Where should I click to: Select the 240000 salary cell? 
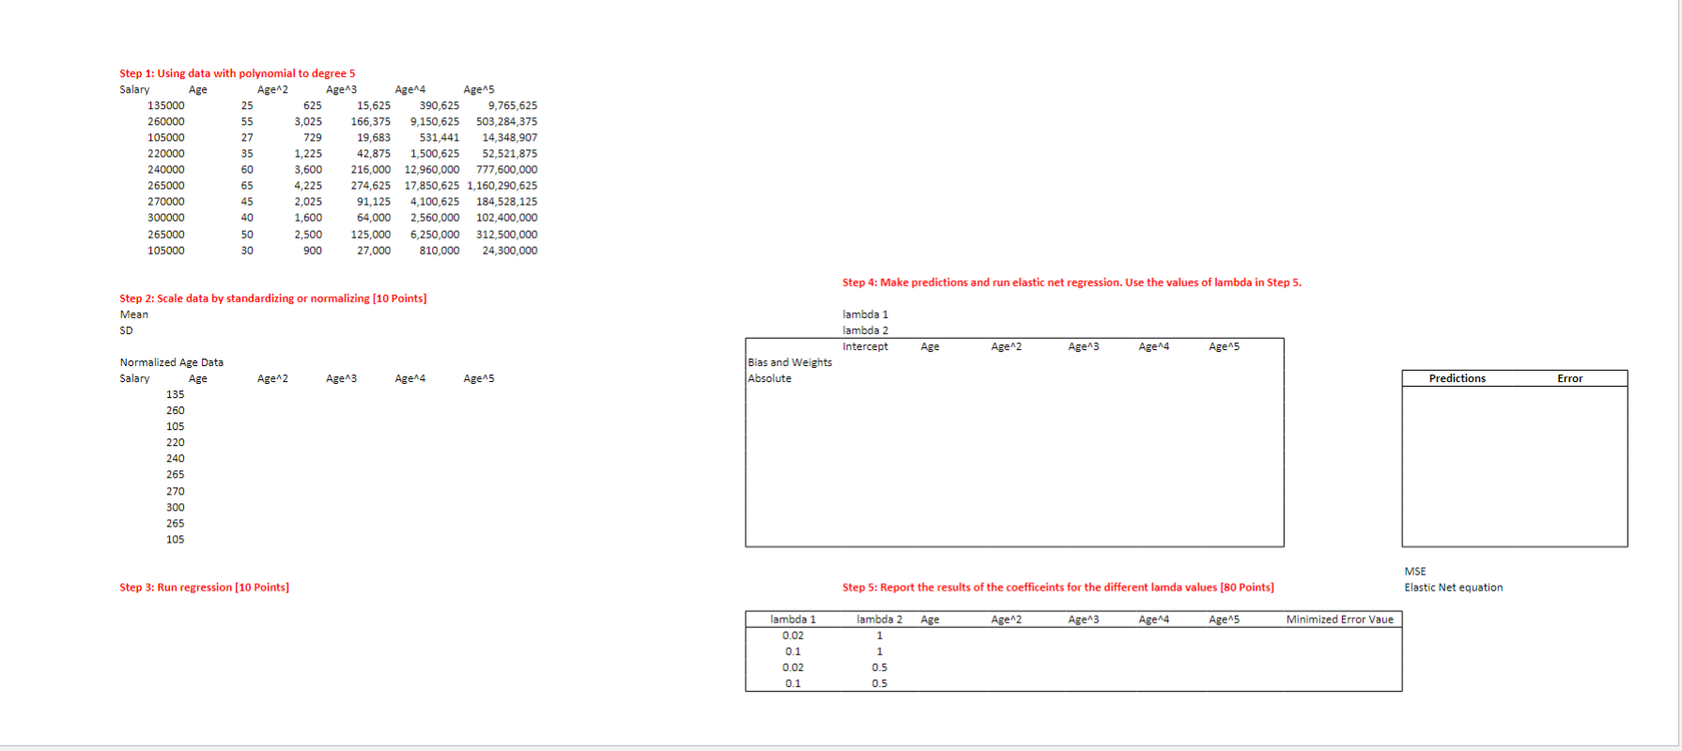(165, 169)
